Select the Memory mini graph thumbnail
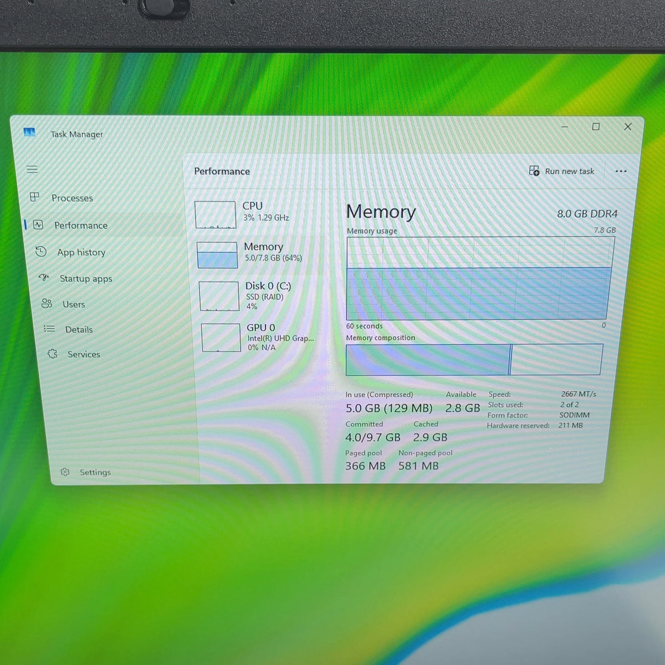Screen dimensions: 665x665 [218, 255]
